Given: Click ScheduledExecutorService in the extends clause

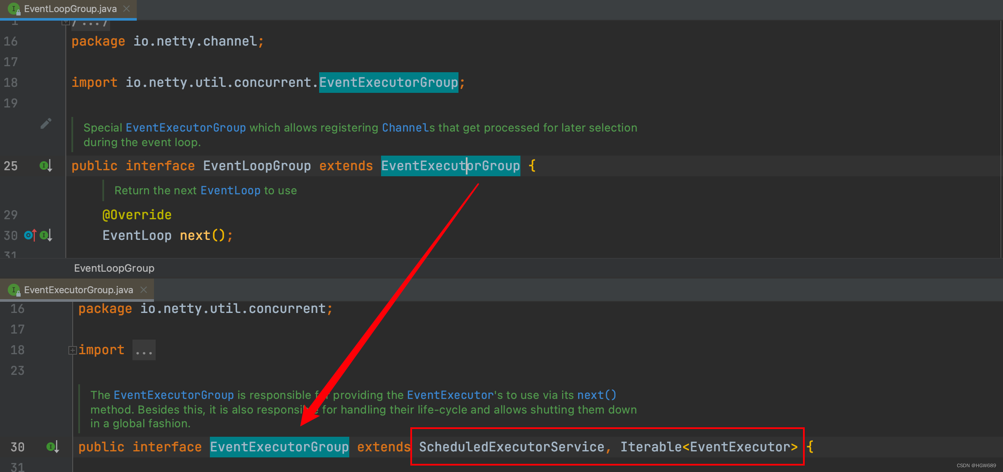Looking at the screenshot, I should point(512,447).
